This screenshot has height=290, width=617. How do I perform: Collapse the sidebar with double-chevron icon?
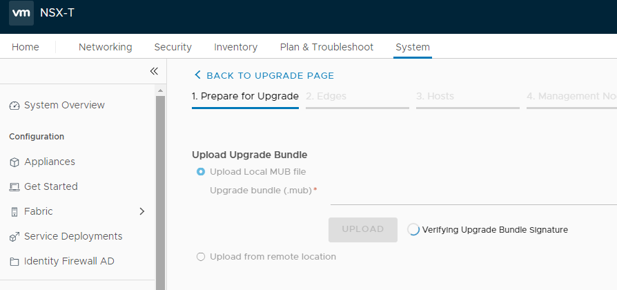click(154, 71)
